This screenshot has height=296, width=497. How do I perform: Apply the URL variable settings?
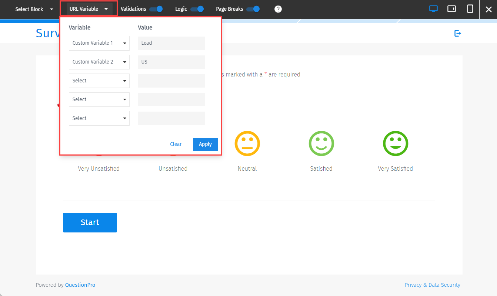click(205, 144)
